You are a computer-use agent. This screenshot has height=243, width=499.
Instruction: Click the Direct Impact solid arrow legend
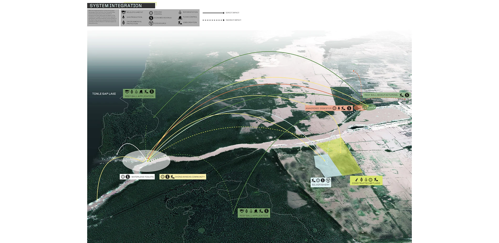[213, 13]
